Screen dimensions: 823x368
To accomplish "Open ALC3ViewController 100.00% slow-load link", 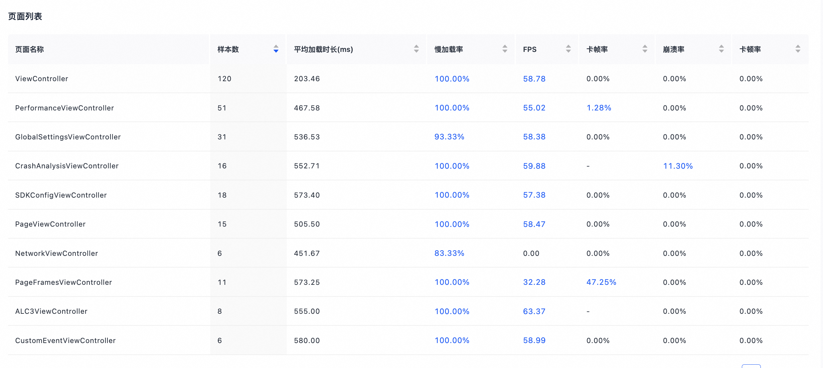I will (x=452, y=311).
